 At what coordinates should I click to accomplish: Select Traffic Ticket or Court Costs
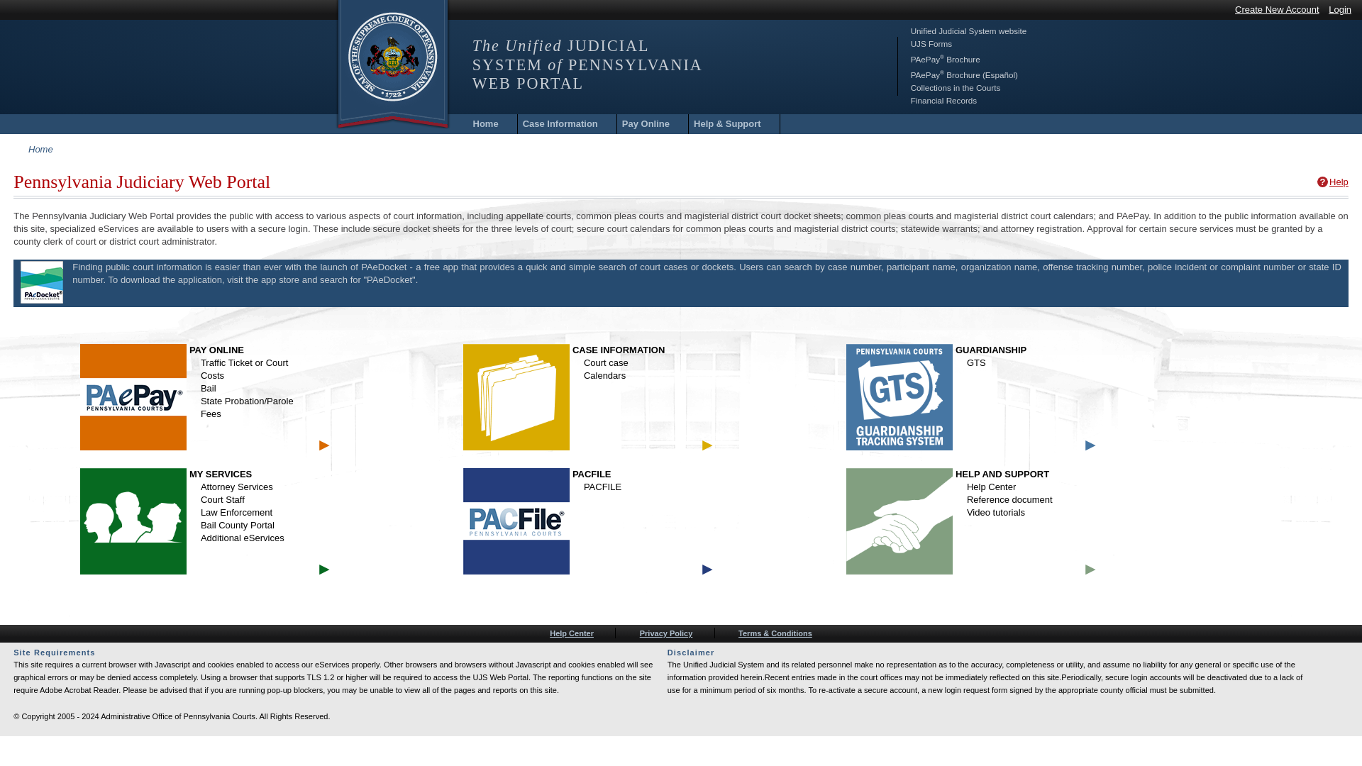(244, 370)
